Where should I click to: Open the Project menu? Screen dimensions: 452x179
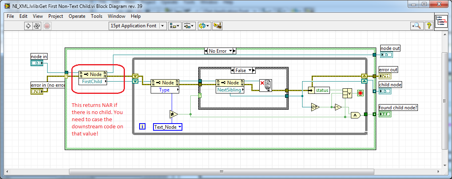(56, 16)
